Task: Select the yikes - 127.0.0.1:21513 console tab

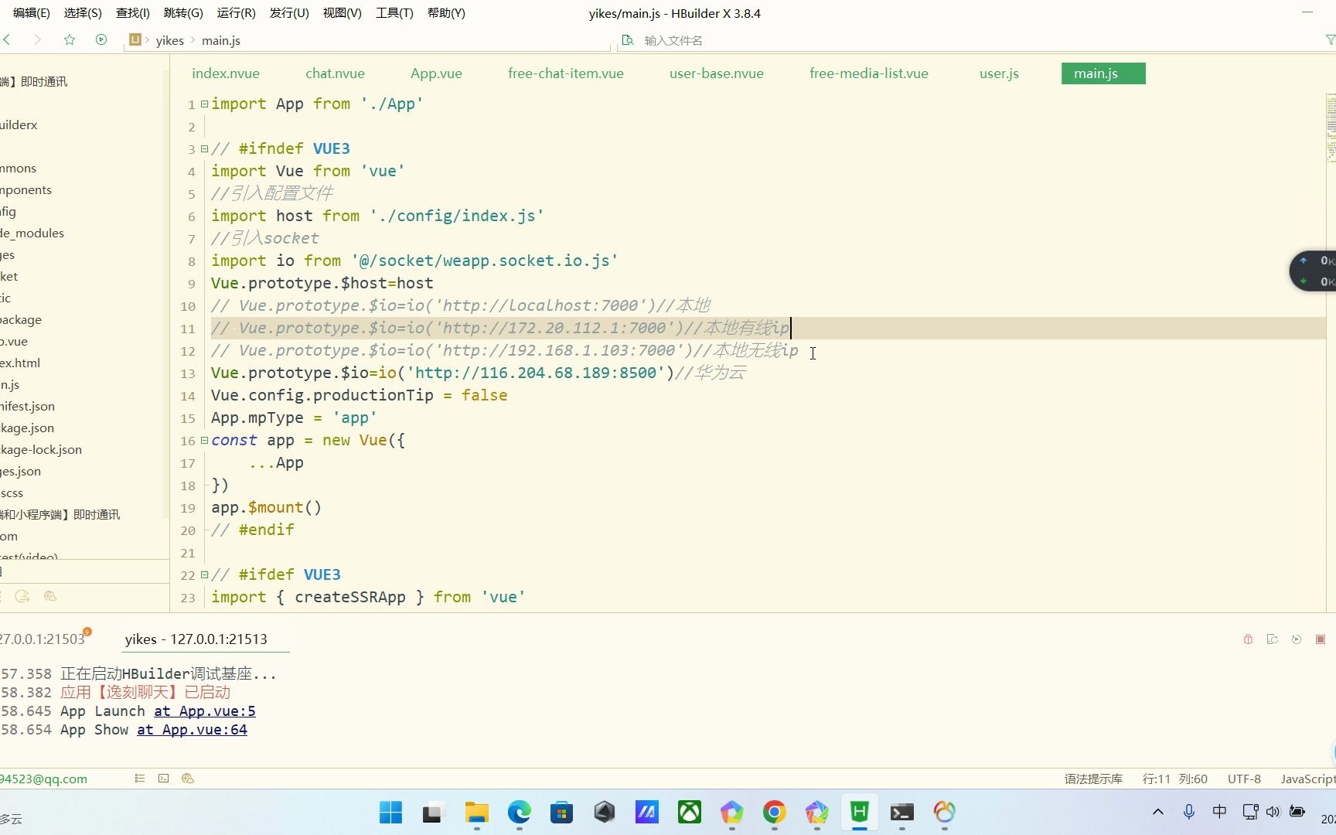Action: (x=196, y=639)
